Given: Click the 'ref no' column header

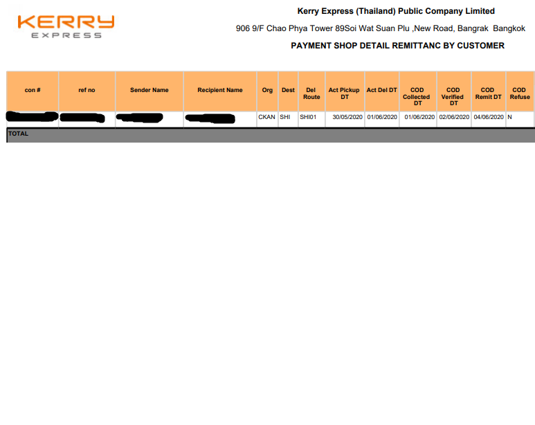Looking at the screenshot, I should click(87, 91).
